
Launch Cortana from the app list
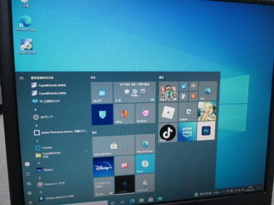point(44,148)
